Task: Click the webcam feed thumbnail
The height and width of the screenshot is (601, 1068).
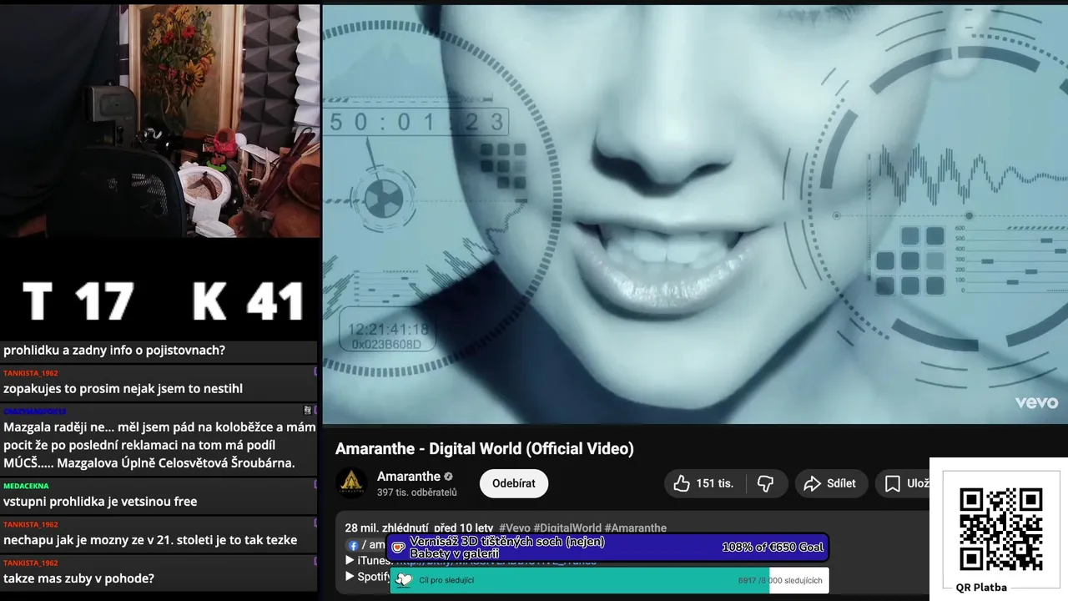Action: pyautogui.click(x=159, y=121)
